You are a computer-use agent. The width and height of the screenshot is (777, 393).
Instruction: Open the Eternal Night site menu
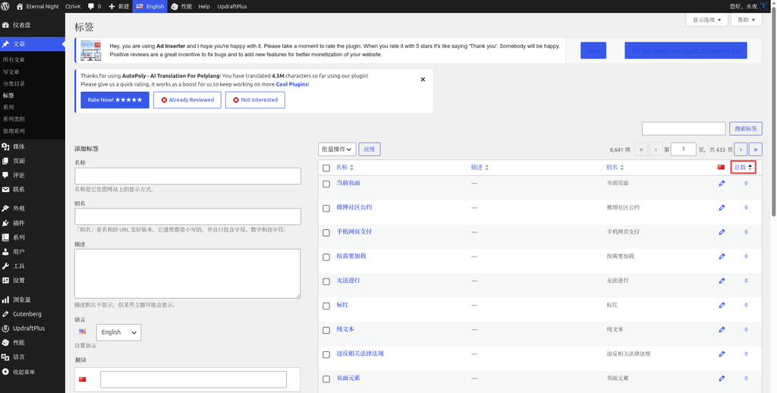coord(38,6)
